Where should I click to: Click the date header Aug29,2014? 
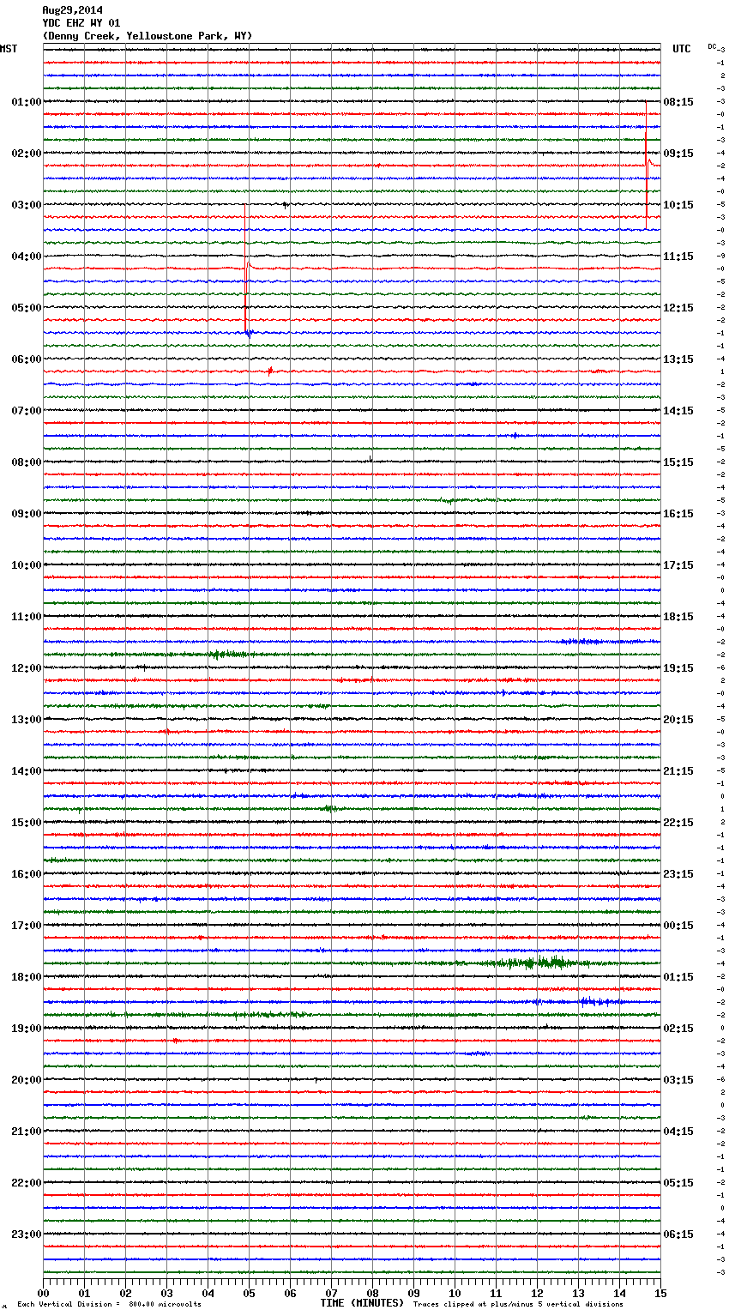point(72,10)
